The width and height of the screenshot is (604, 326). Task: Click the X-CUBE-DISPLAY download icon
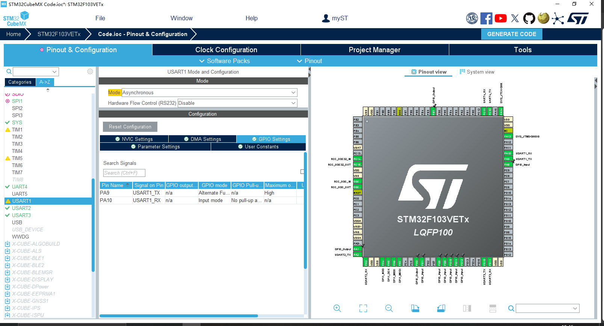coord(8,279)
